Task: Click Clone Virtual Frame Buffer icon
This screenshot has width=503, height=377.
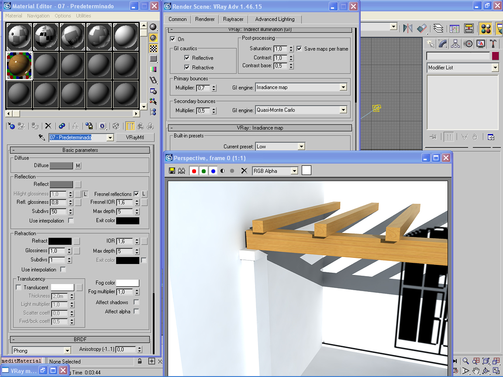Action: point(182,171)
